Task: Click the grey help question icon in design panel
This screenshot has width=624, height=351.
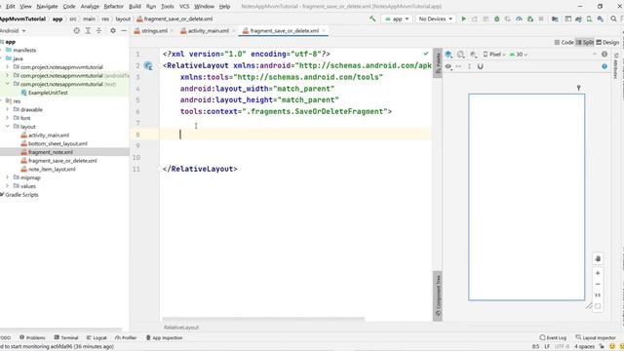Action: click(x=604, y=55)
